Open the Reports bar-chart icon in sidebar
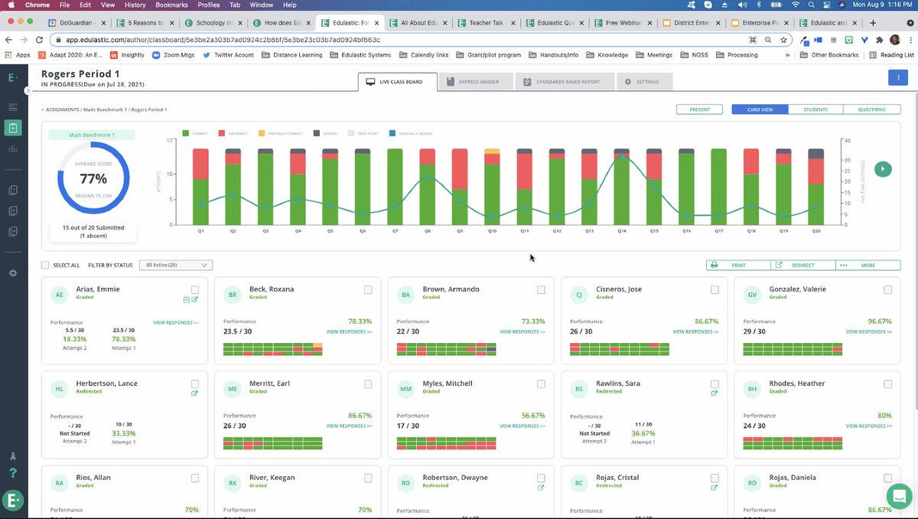 click(x=12, y=149)
